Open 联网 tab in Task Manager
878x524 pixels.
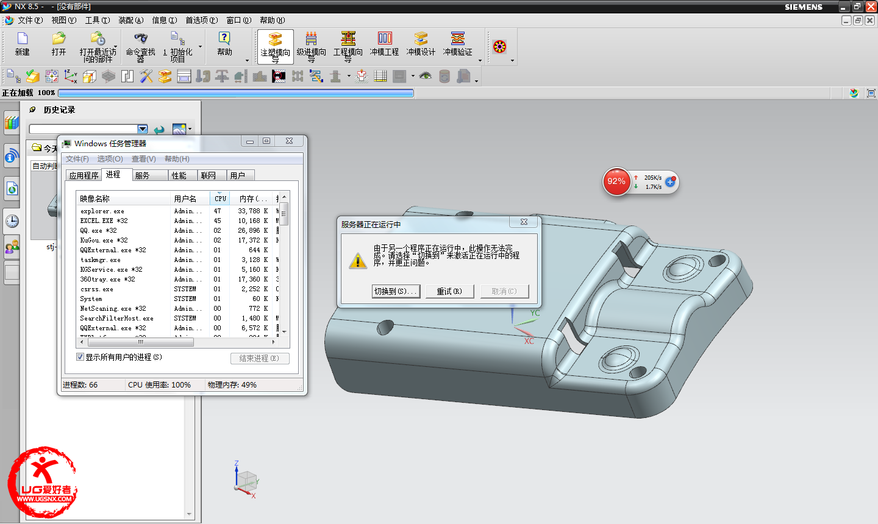point(212,175)
